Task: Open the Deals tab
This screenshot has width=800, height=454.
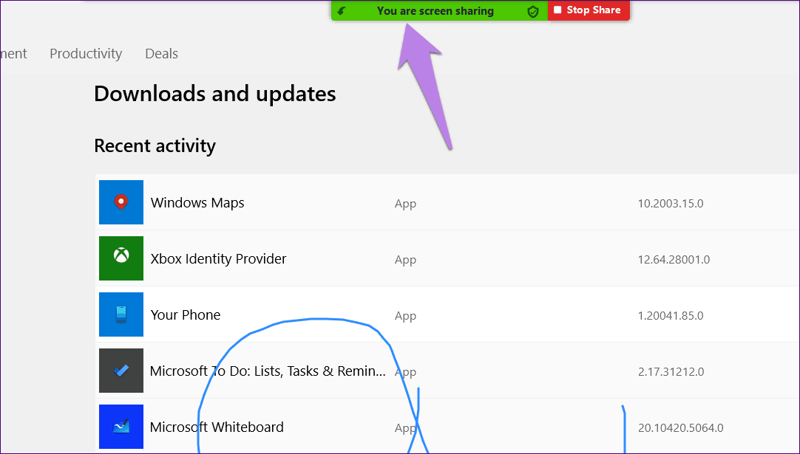Action: click(x=161, y=53)
